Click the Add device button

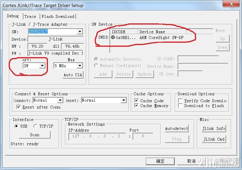(103, 74)
